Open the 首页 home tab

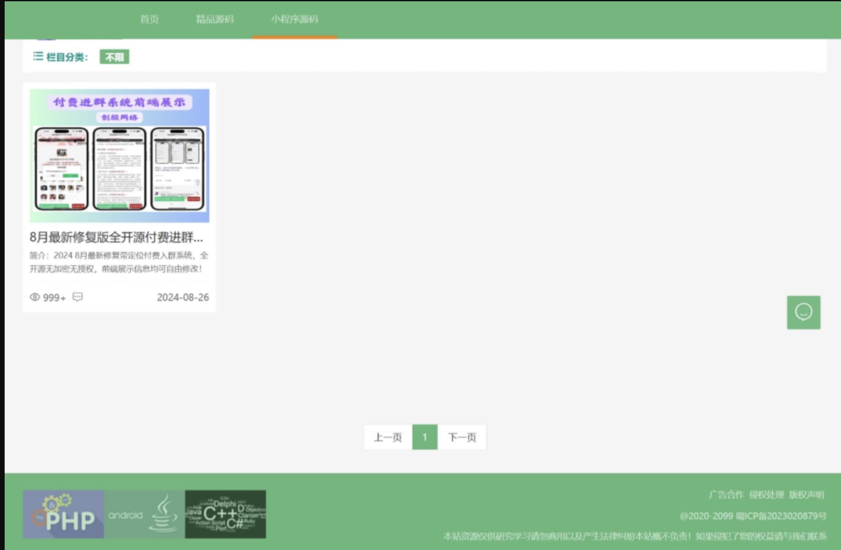(x=149, y=19)
